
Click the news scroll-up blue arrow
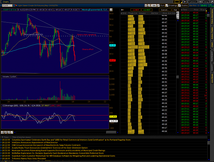209,140
